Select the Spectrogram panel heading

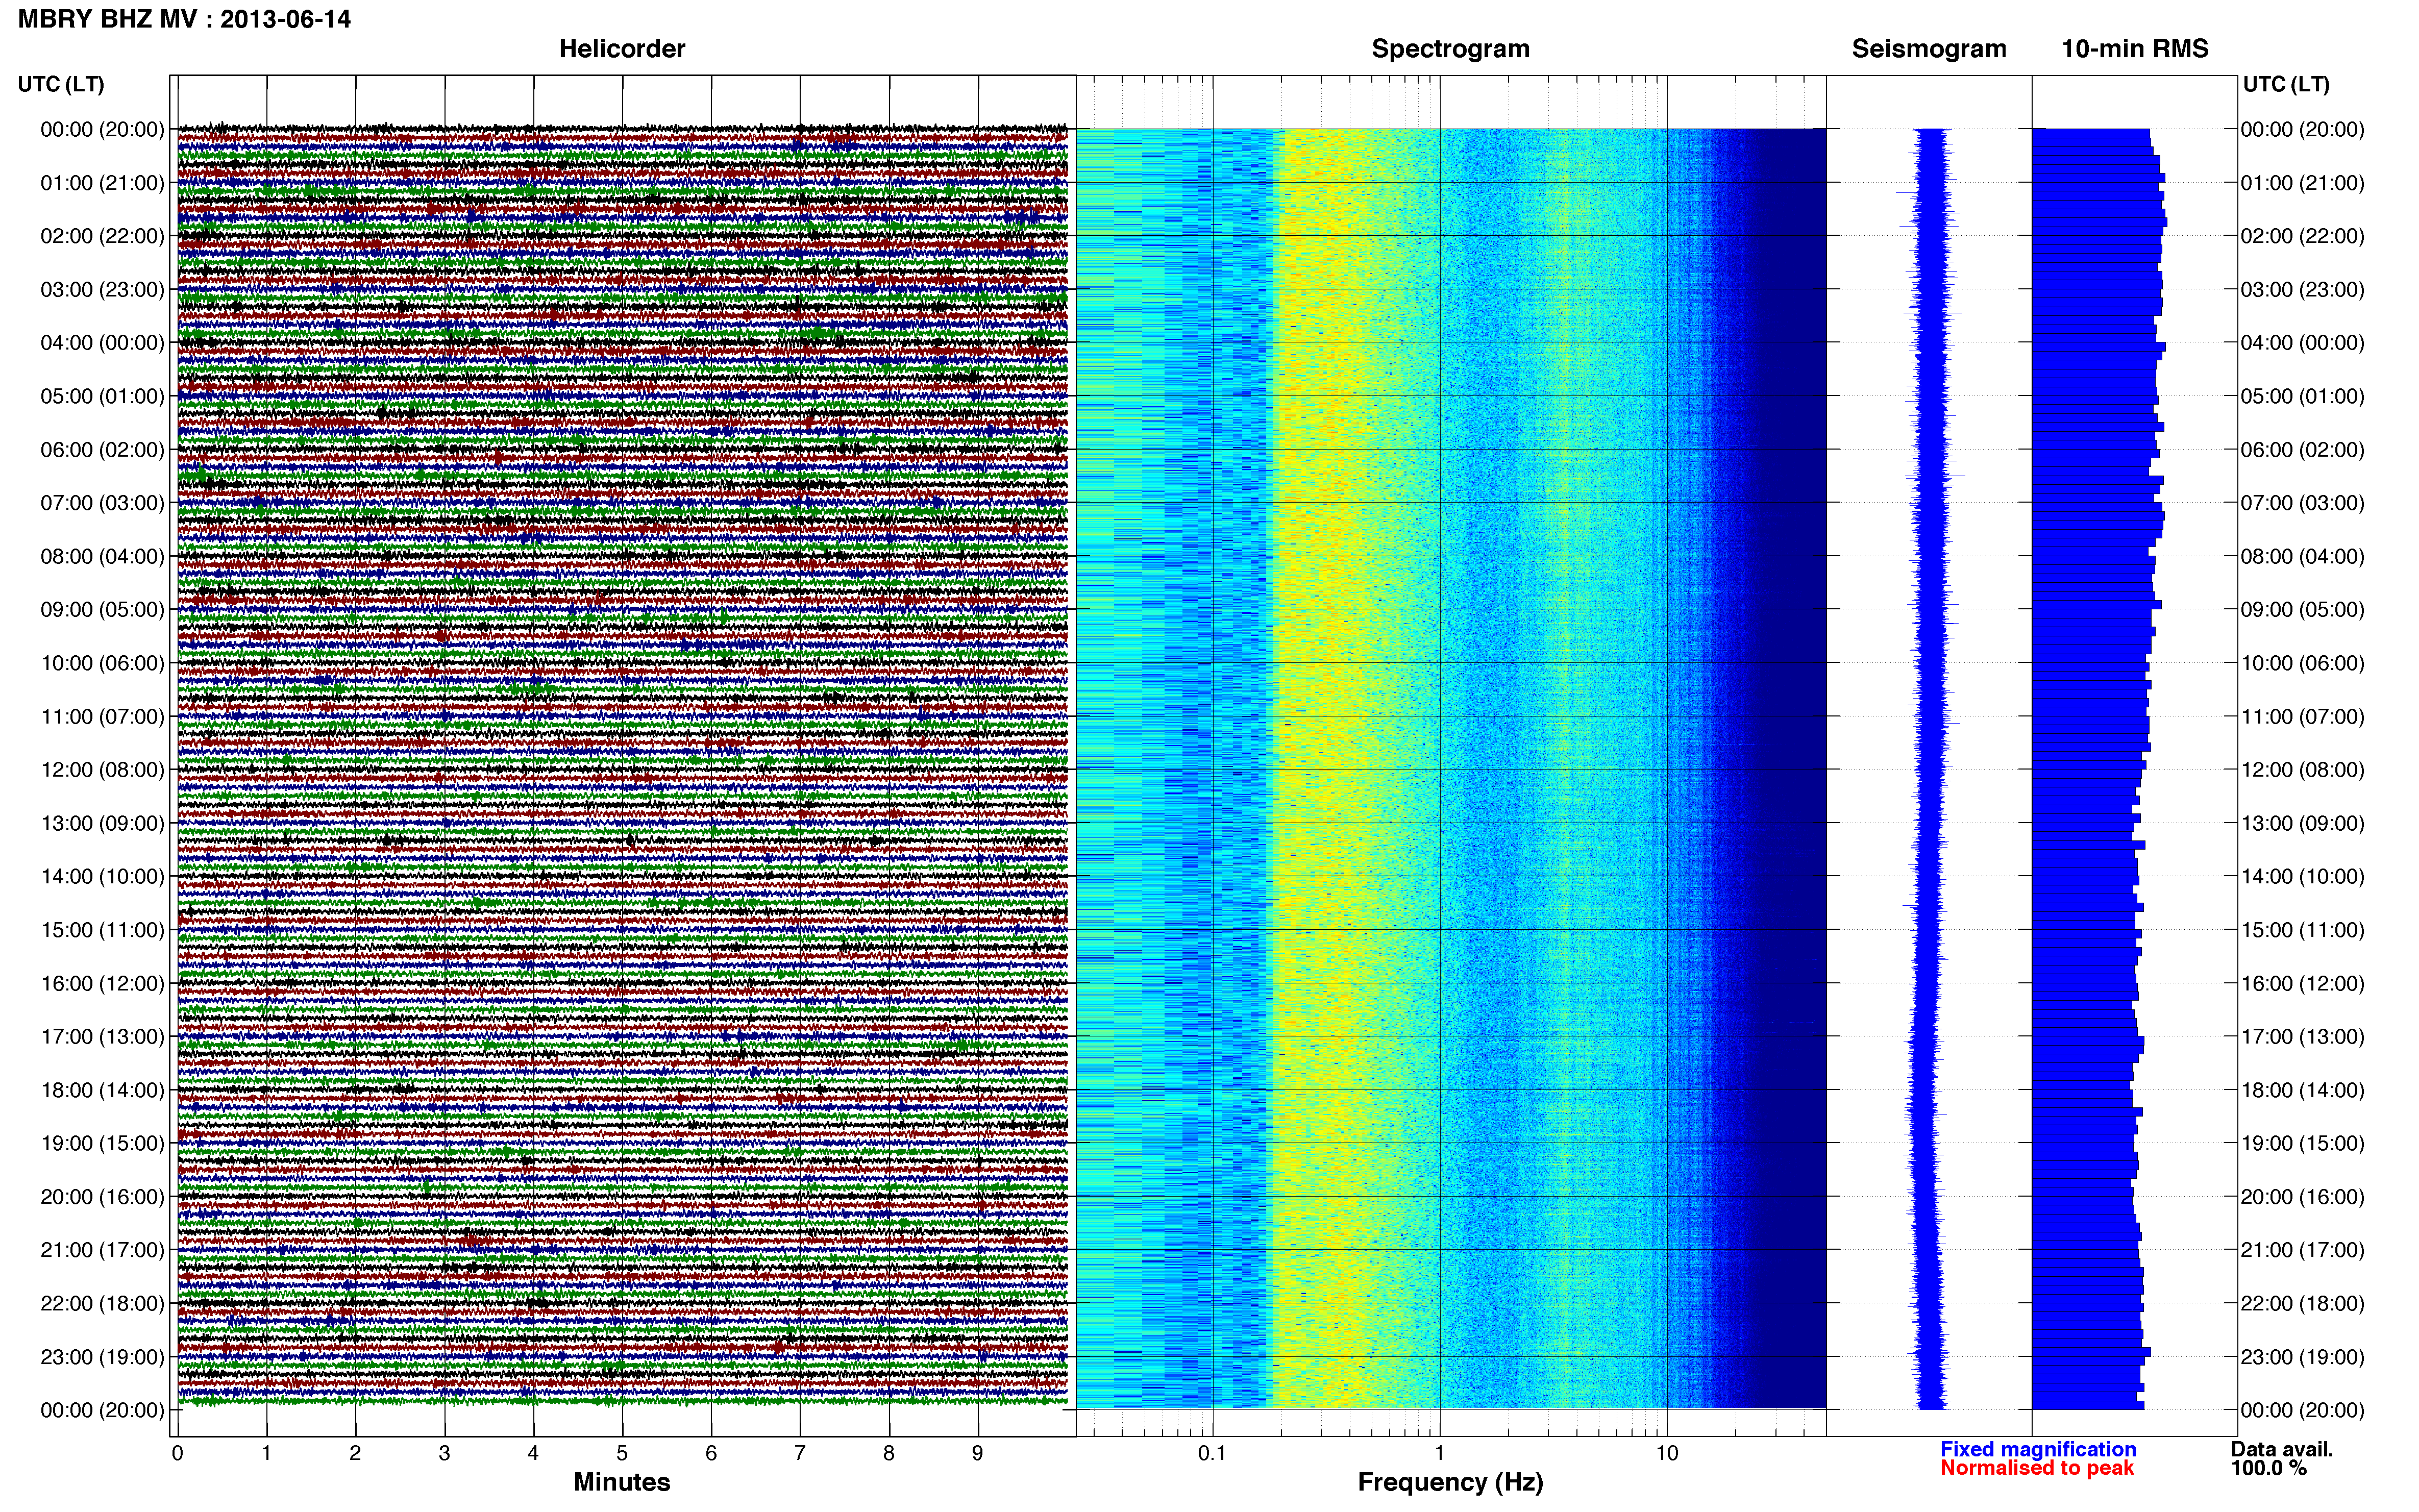coord(1450,49)
